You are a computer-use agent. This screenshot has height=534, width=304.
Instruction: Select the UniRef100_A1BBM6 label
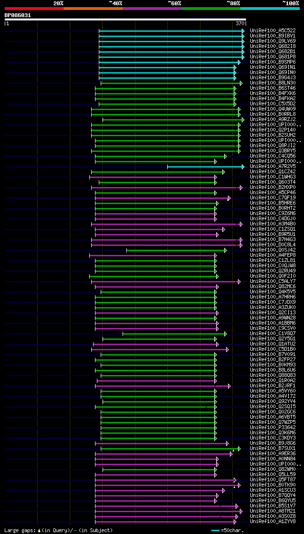coord(273,323)
